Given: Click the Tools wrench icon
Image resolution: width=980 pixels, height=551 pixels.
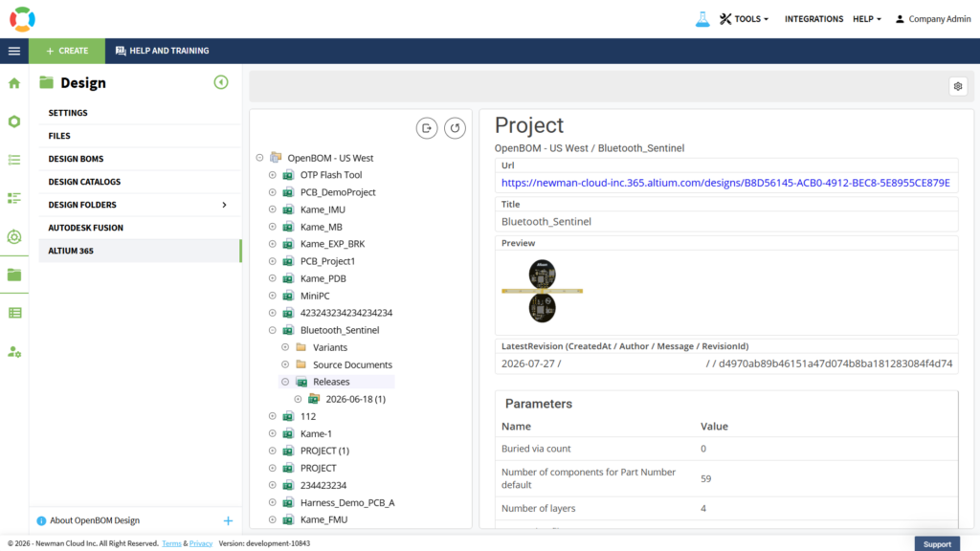Looking at the screenshot, I should 725,19.
